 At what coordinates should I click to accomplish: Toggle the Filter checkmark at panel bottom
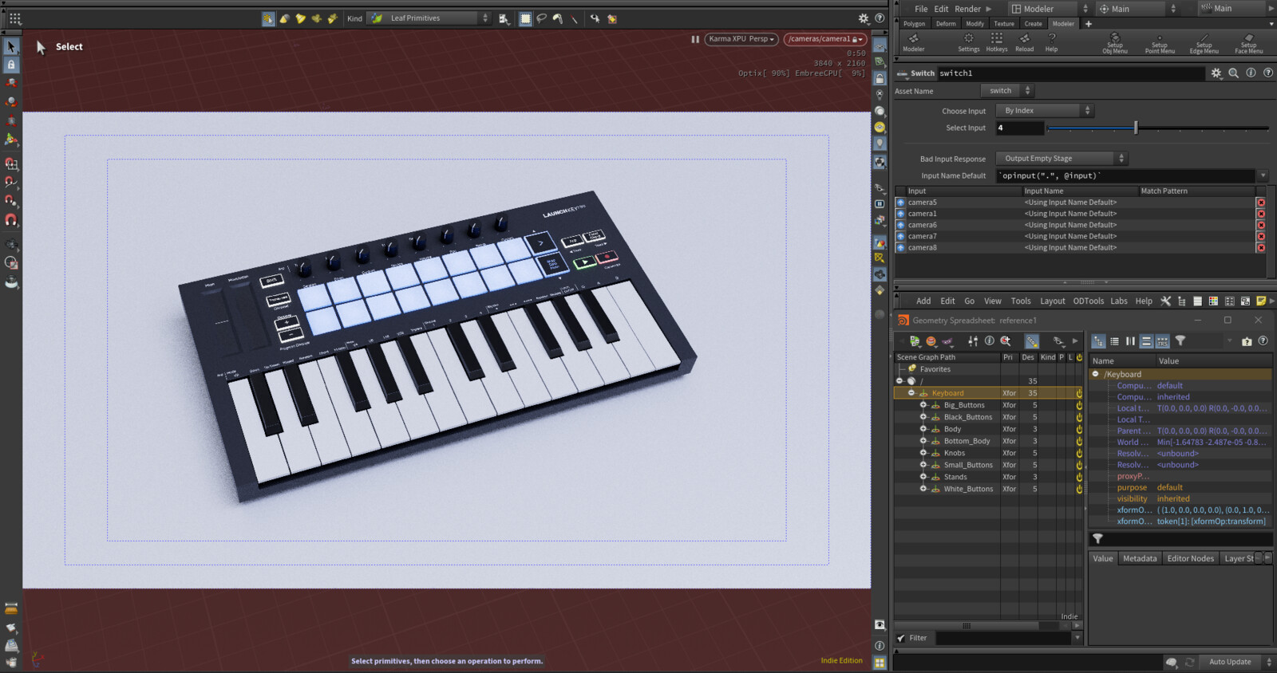point(901,638)
